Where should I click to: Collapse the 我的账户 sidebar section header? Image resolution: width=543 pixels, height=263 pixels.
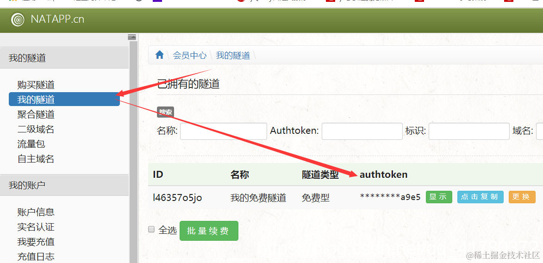tap(64, 185)
